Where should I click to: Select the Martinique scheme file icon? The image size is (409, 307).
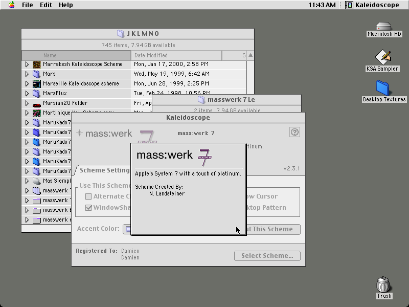point(37,113)
